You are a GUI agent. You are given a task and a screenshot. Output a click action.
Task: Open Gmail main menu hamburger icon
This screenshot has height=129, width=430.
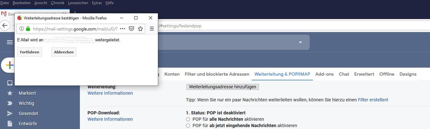click(10, 42)
